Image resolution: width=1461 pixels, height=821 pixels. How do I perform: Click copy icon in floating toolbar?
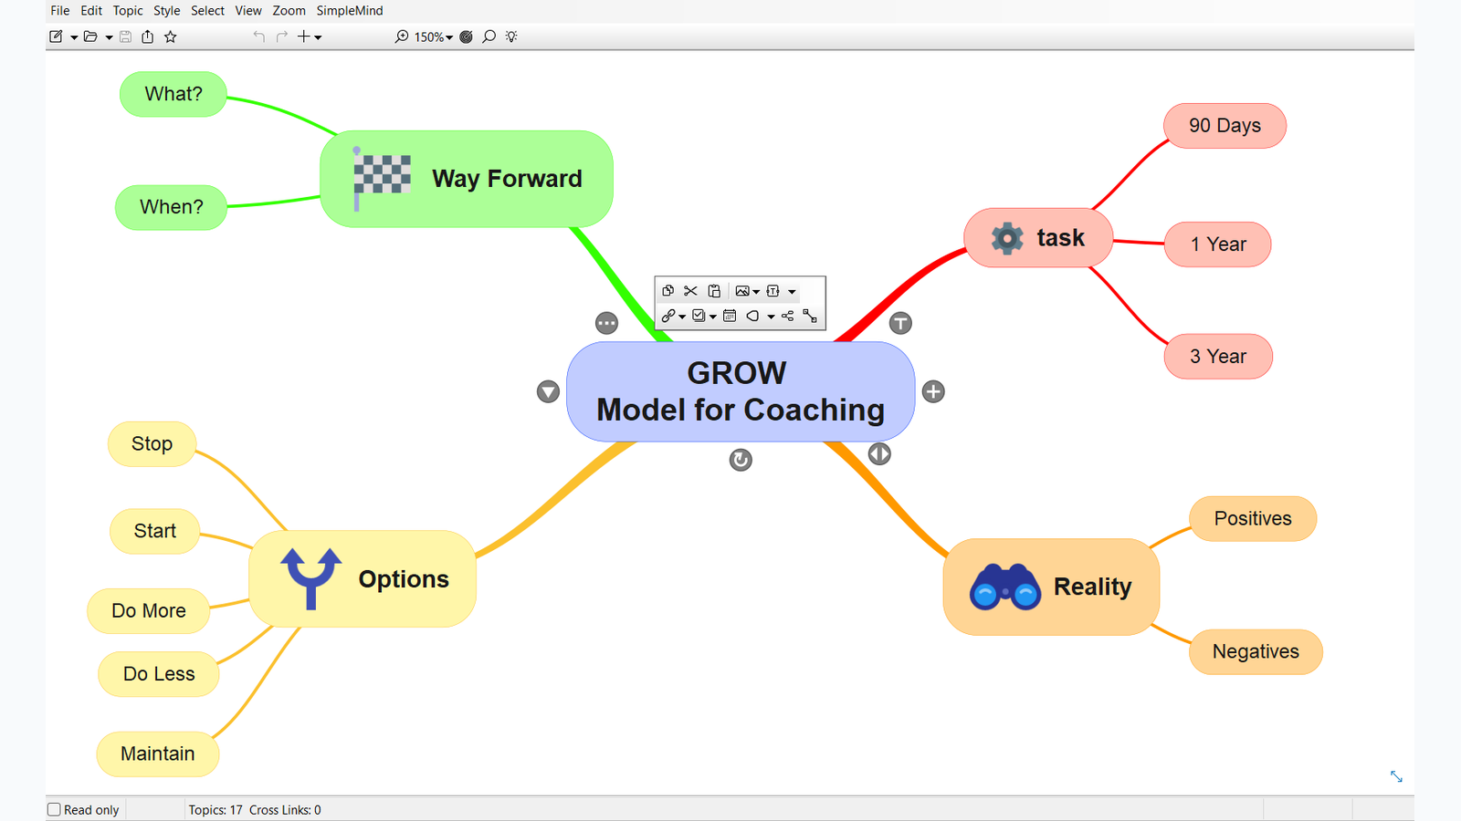click(668, 291)
